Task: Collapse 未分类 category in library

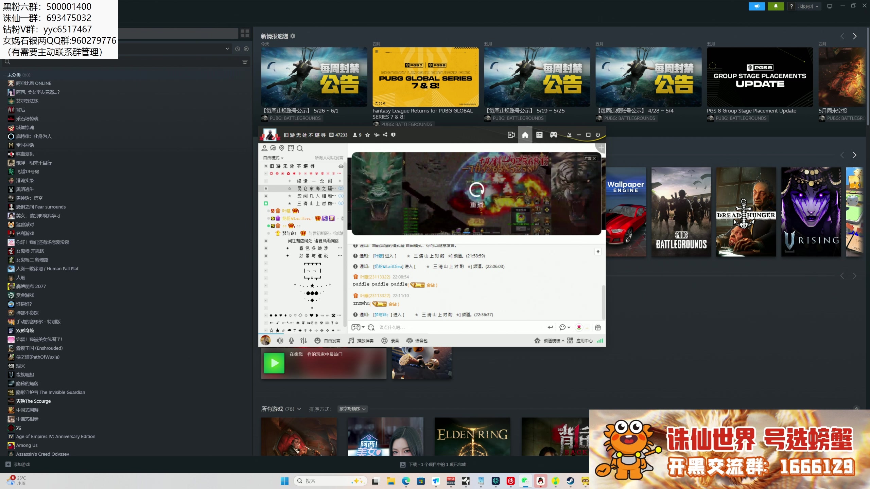Action: click(x=4, y=75)
